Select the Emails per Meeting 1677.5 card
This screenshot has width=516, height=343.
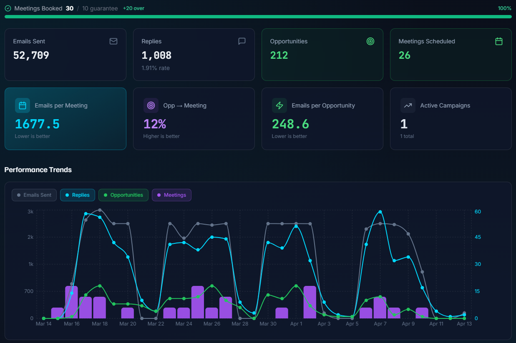pyautogui.click(x=65, y=119)
